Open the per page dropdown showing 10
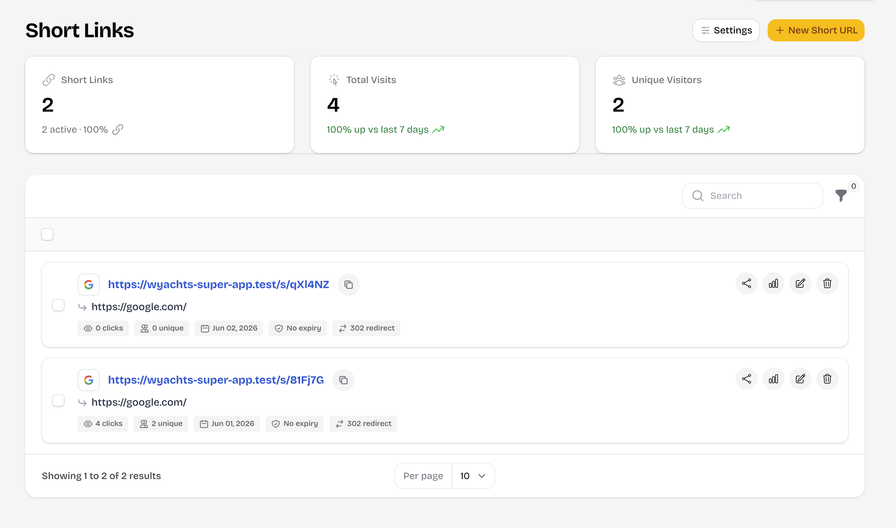 pos(473,476)
